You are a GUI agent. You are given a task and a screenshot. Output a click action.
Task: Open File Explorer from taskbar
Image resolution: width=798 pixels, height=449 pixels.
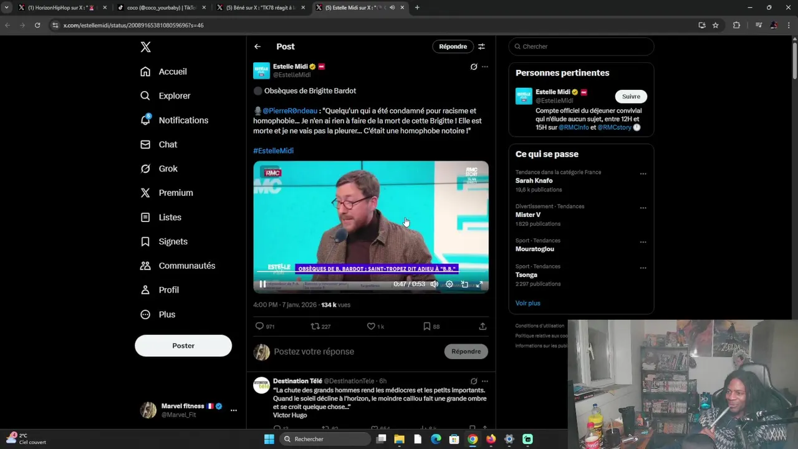[400, 439]
